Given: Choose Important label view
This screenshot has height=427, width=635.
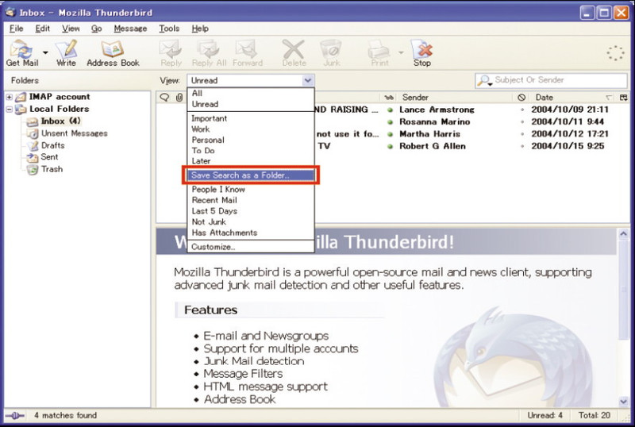Looking at the screenshot, I should click(251, 118).
